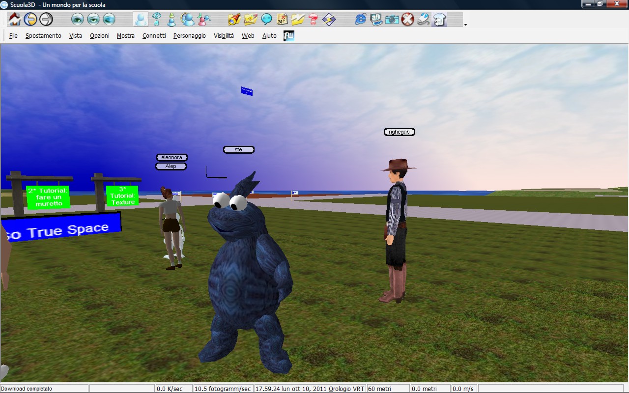Open the File menu

coord(13,36)
